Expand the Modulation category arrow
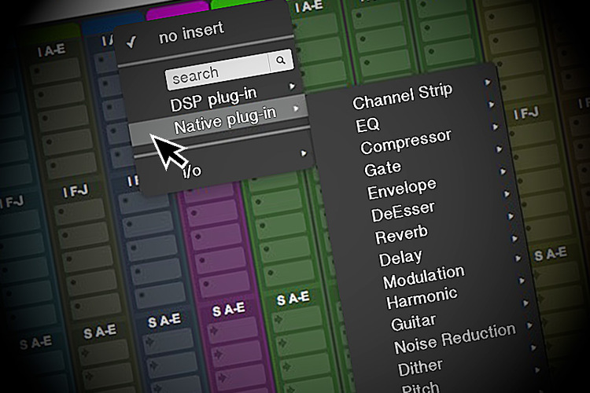This screenshot has width=590, height=393. pyautogui.click(x=518, y=259)
